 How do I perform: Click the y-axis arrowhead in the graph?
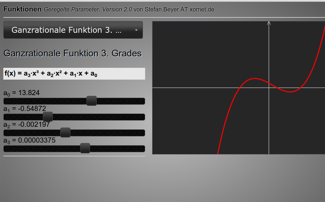click(269, 23)
